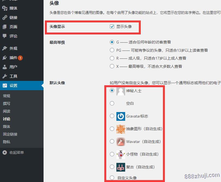Go to 撰写 settings submenu
Viewport: 221px width, 182px height.
pyautogui.click(x=7, y=104)
